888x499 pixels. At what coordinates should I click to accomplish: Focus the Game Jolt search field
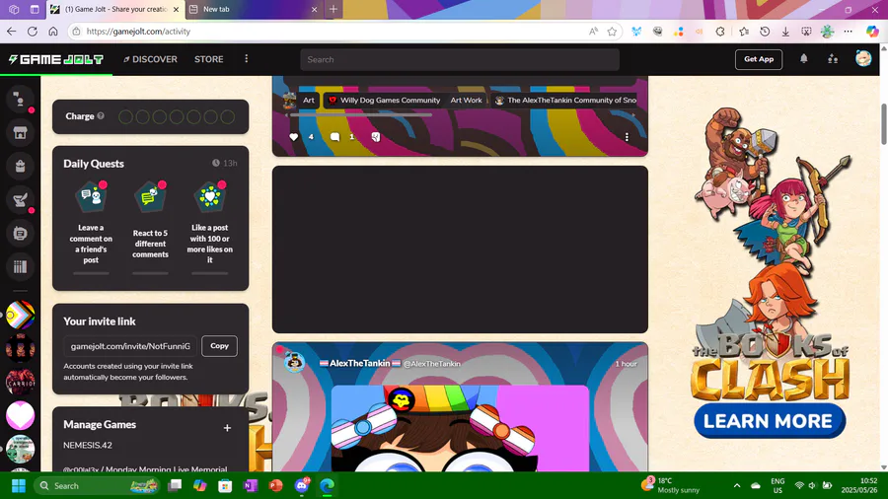click(x=460, y=59)
